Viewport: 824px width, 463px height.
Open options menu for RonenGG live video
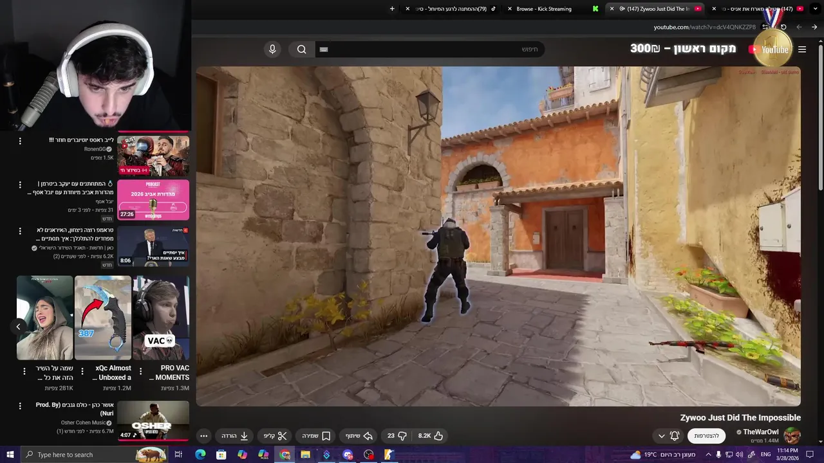click(x=20, y=141)
